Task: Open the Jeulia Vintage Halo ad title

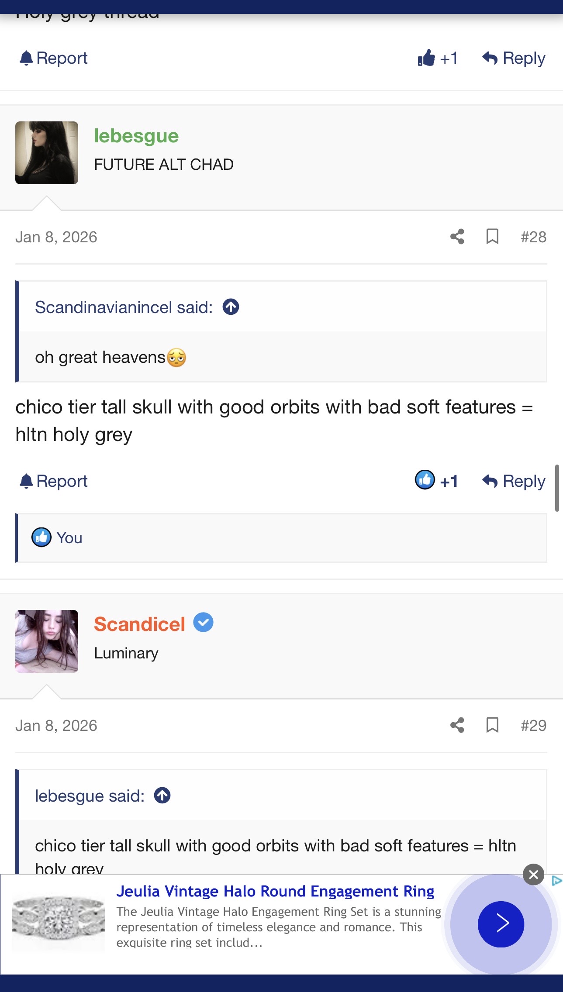Action: [275, 891]
